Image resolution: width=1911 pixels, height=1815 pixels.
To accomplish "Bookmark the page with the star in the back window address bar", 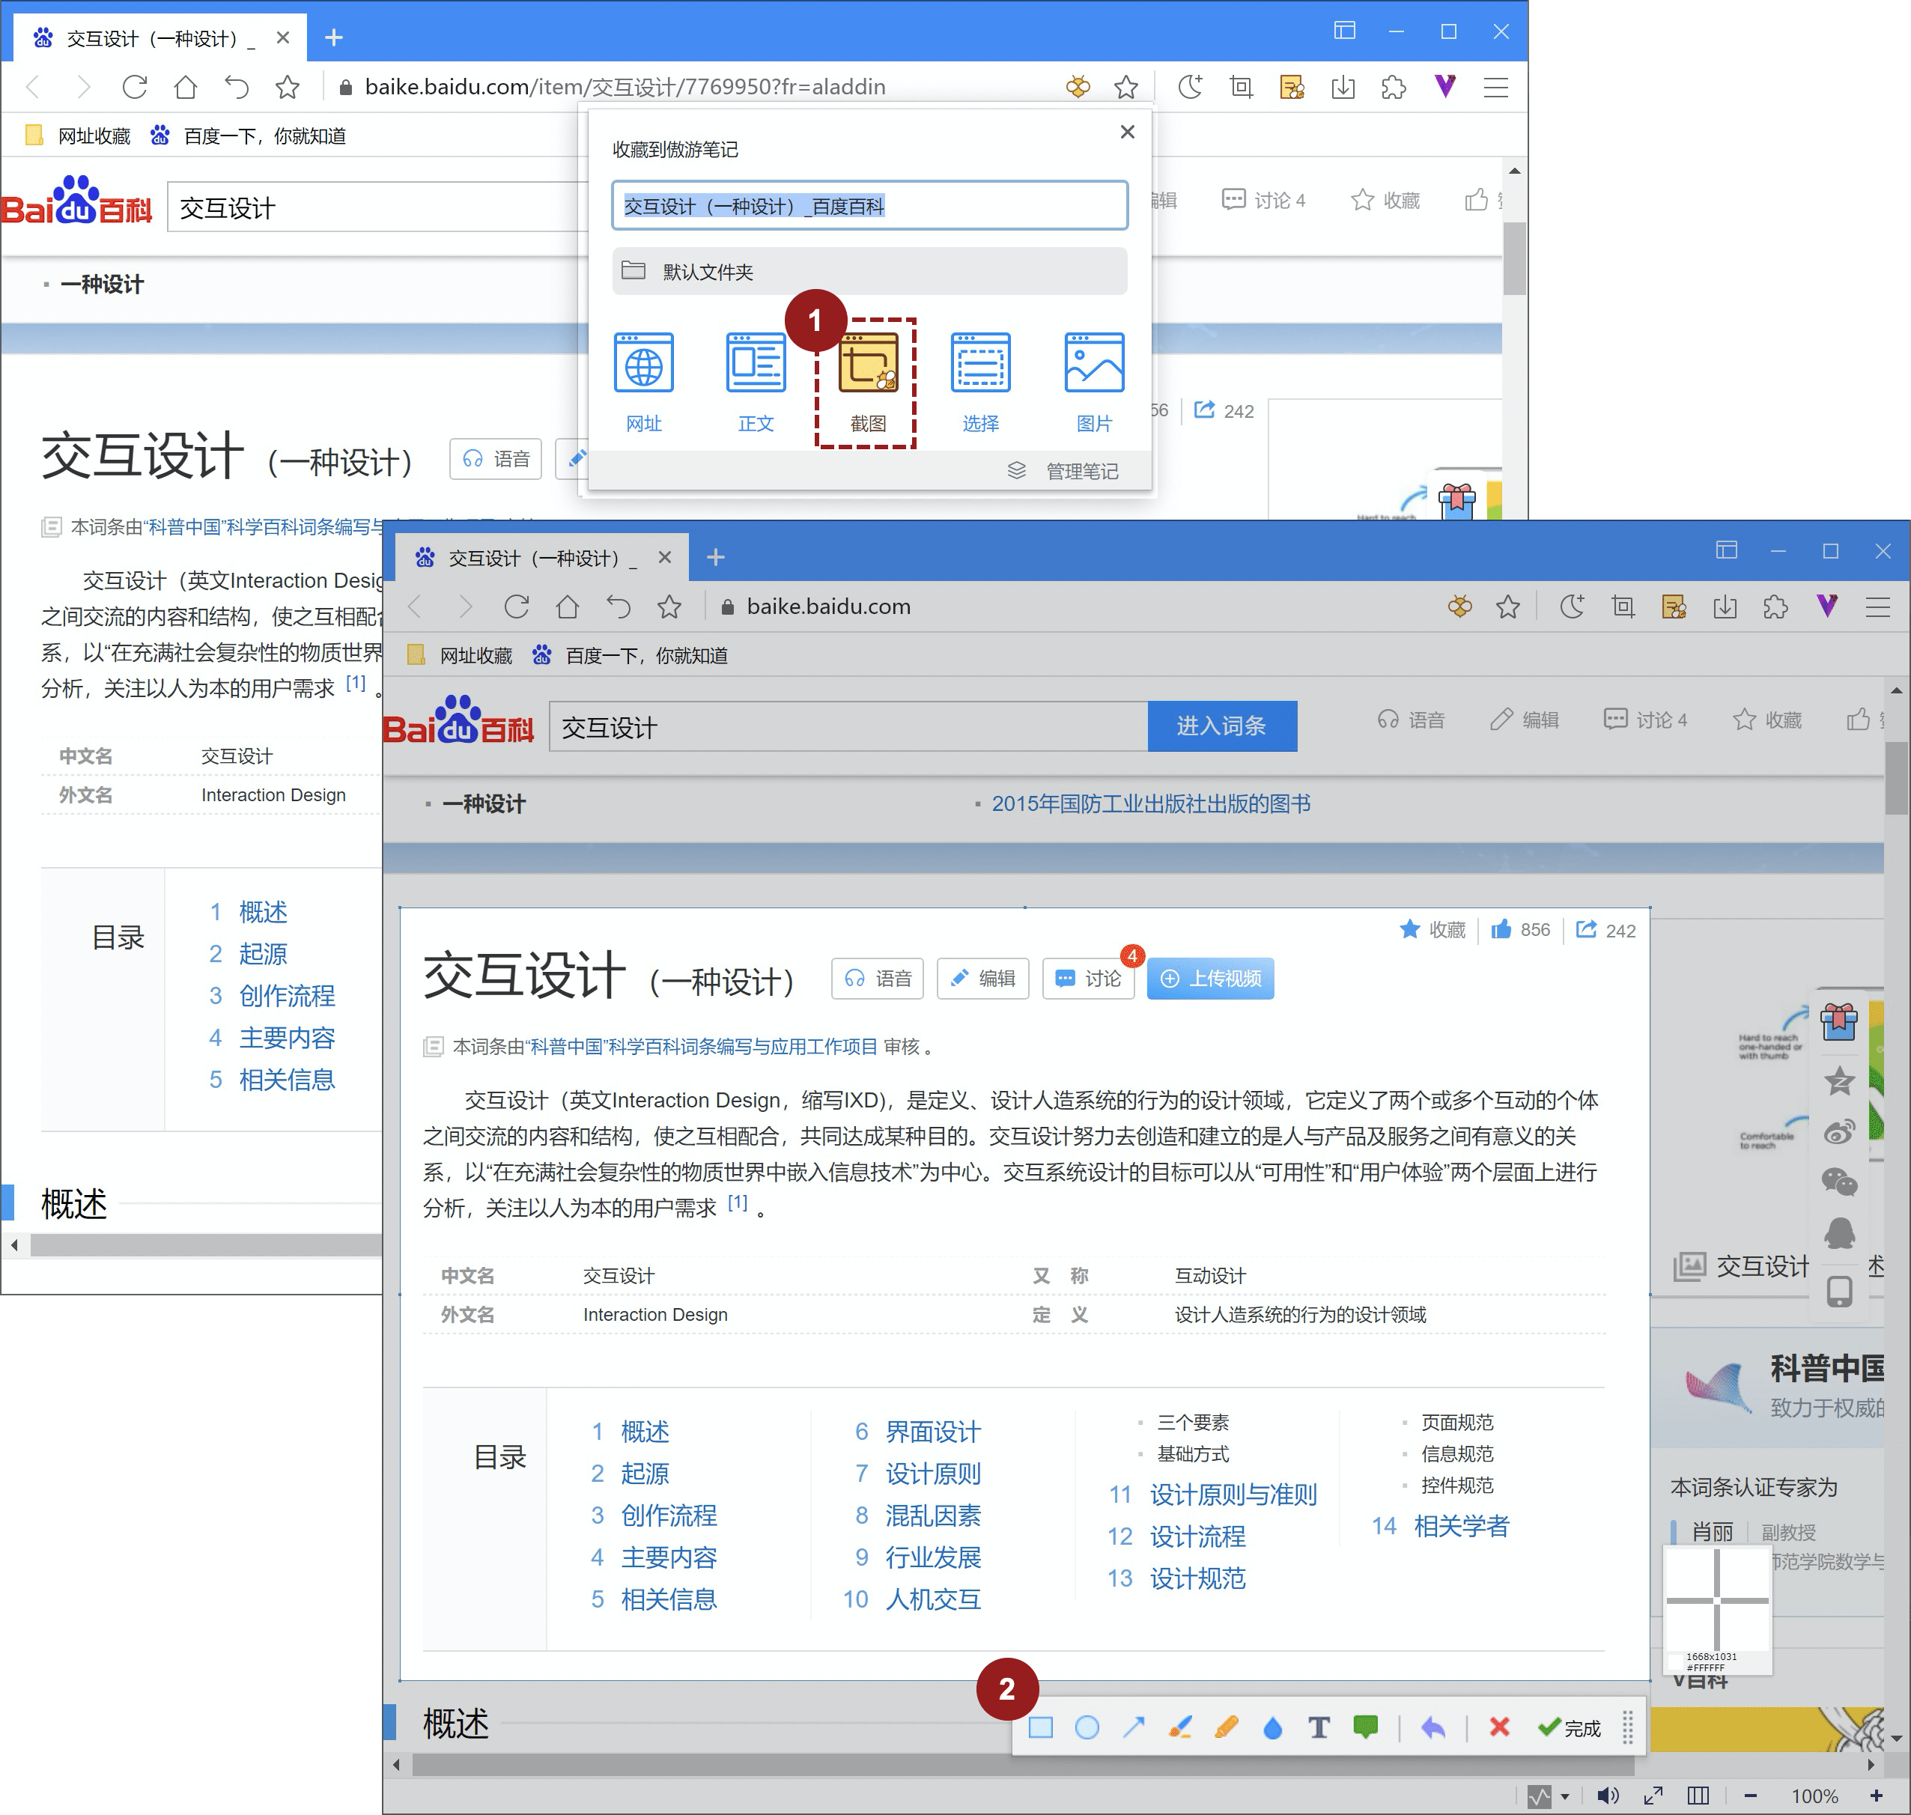I will pyautogui.click(x=1126, y=87).
